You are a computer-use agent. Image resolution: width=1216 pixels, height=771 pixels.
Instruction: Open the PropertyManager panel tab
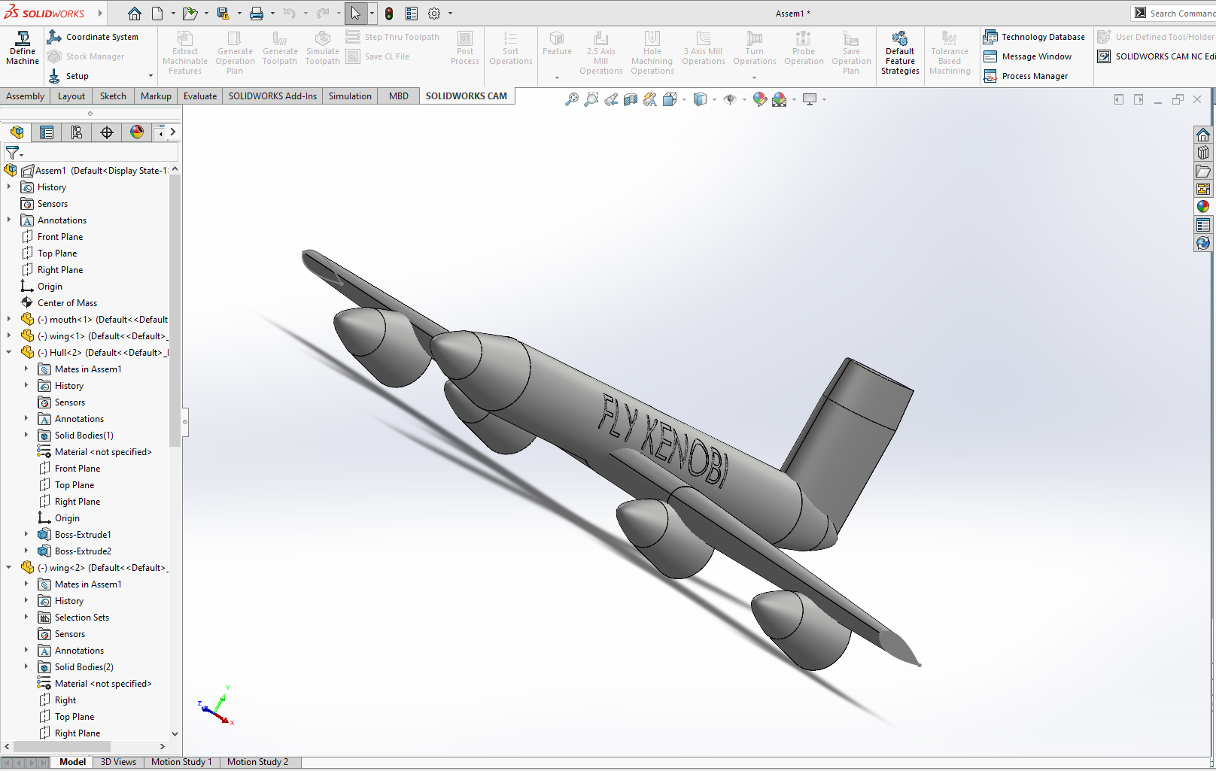47,132
